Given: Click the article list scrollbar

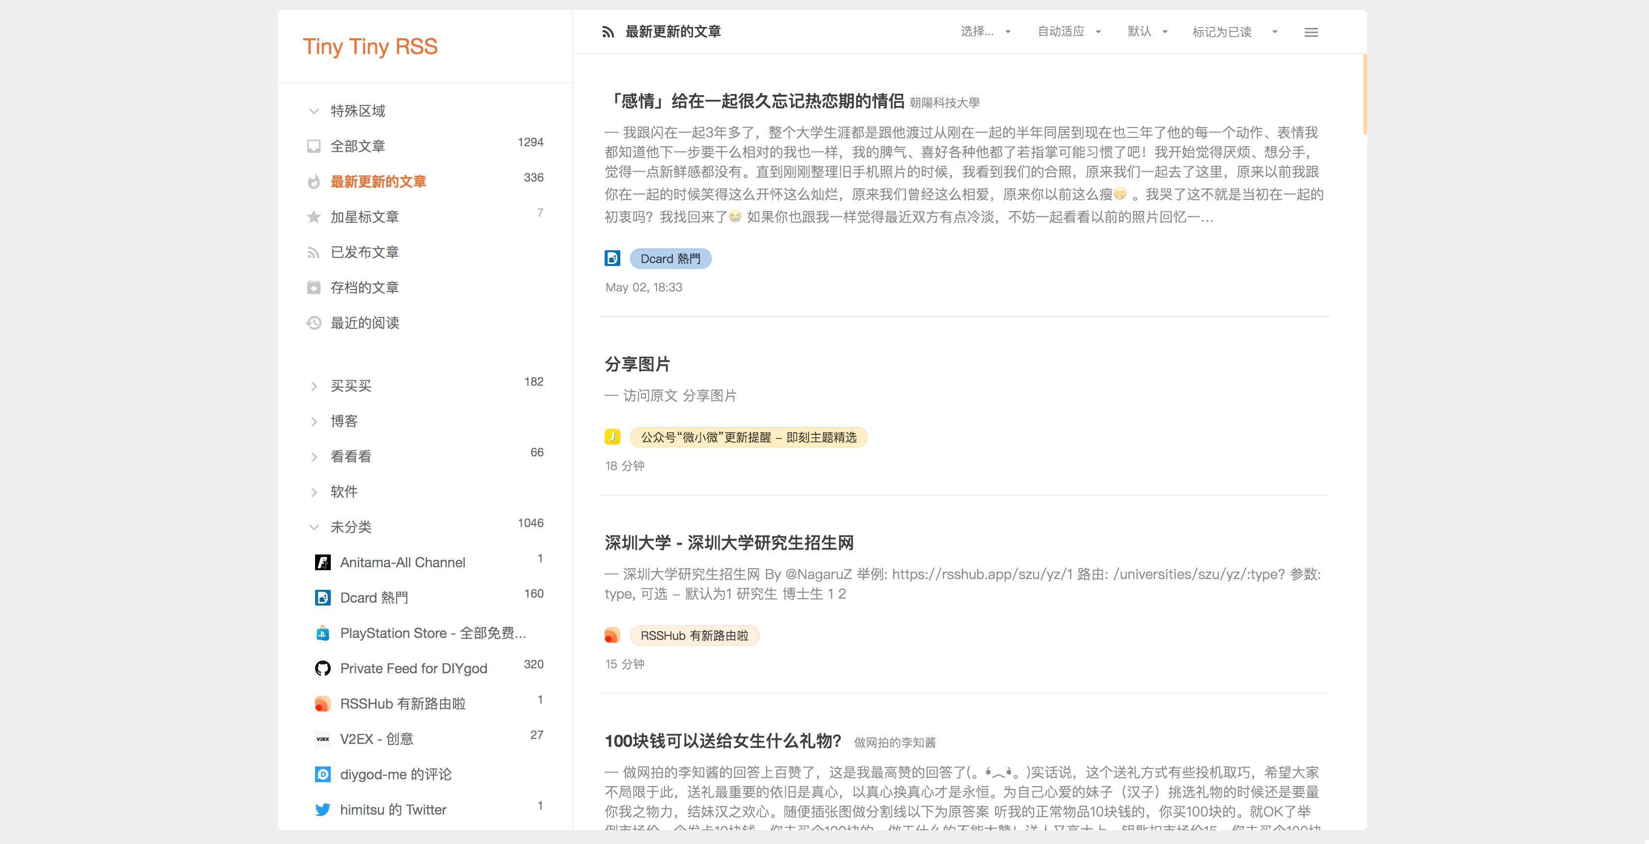Looking at the screenshot, I should point(1365,95).
